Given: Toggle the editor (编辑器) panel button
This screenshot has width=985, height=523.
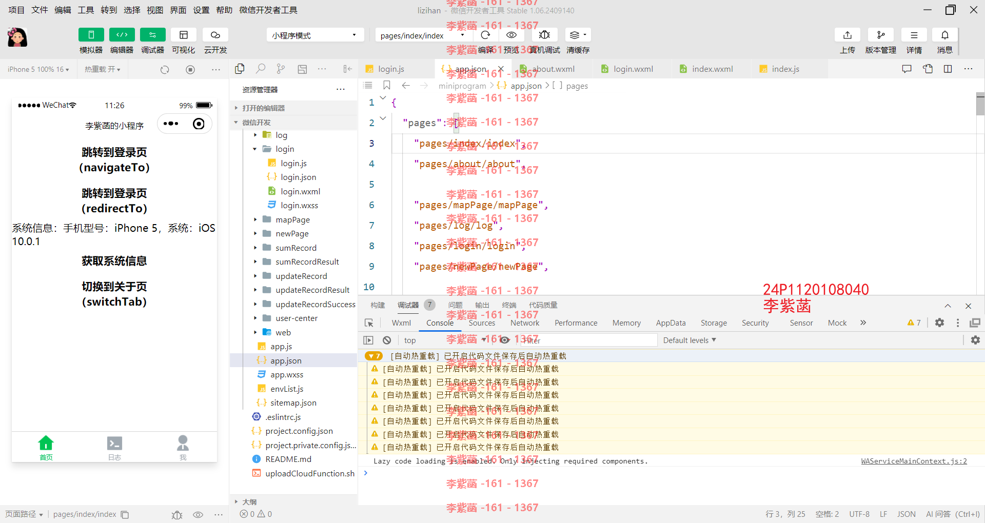Looking at the screenshot, I should click(x=122, y=35).
